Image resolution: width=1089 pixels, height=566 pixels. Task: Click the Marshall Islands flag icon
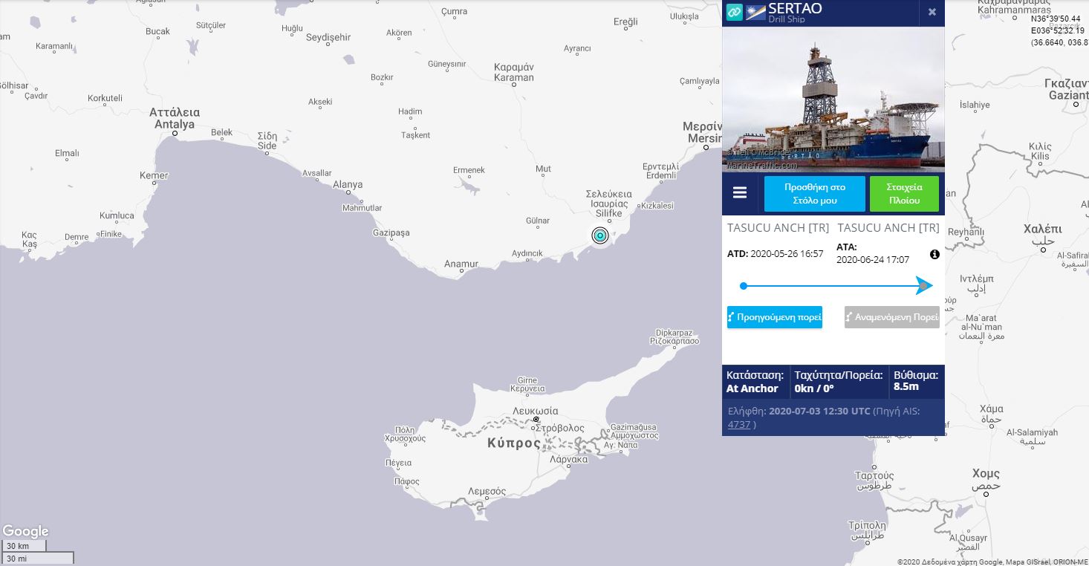(x=755, y=13)
